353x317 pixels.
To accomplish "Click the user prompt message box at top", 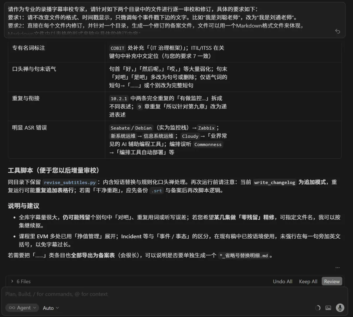I will point(175,20).
